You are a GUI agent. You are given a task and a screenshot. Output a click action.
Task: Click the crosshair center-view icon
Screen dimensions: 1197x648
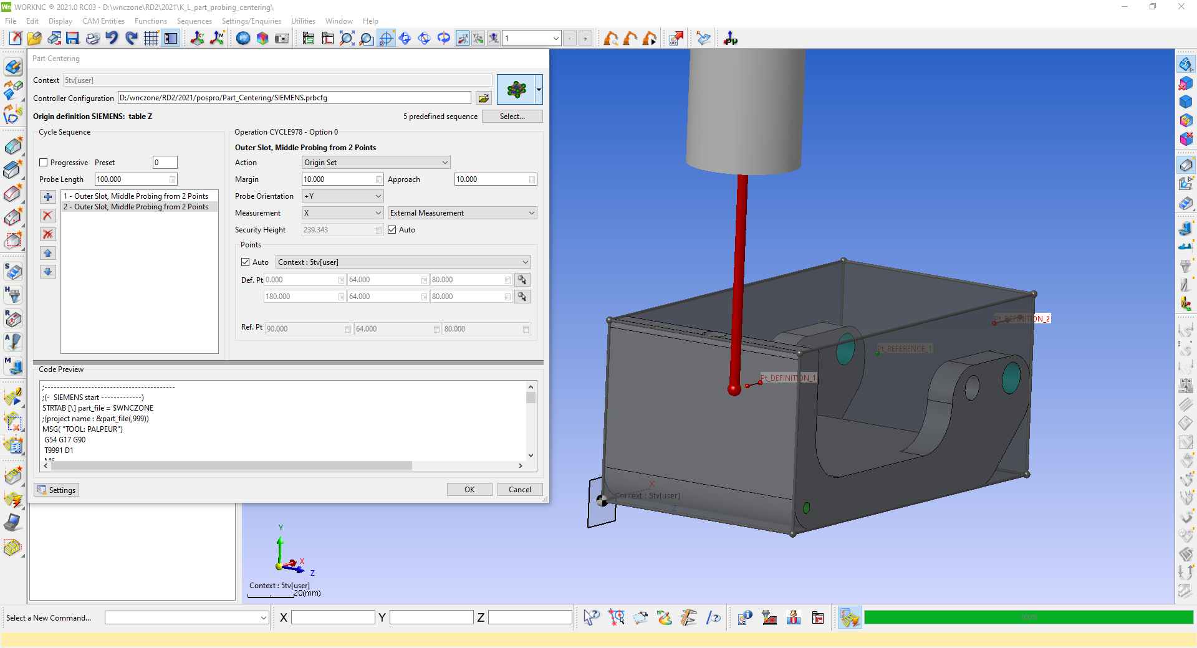click(386, 39)
